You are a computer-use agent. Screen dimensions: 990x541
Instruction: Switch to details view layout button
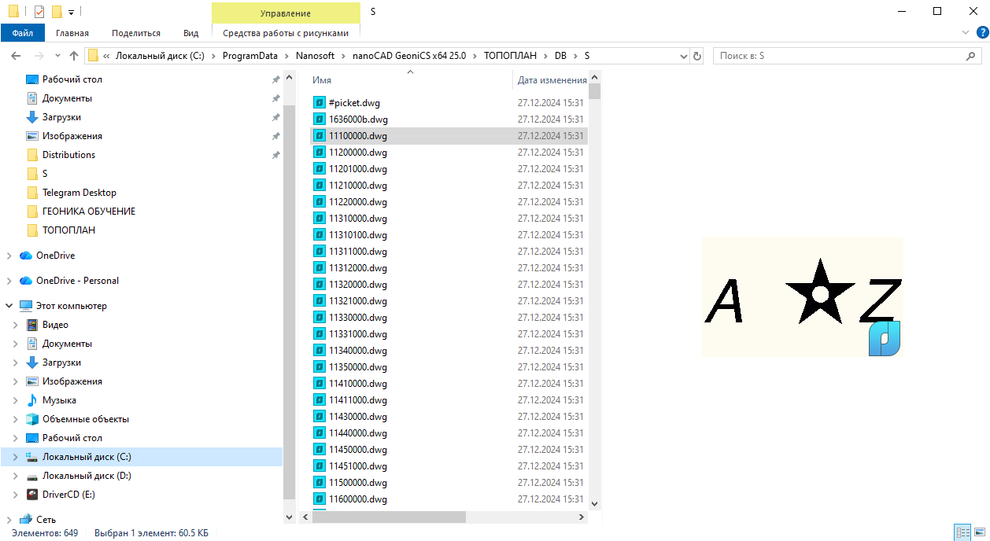pyautogui.click(x=962, y=532)
